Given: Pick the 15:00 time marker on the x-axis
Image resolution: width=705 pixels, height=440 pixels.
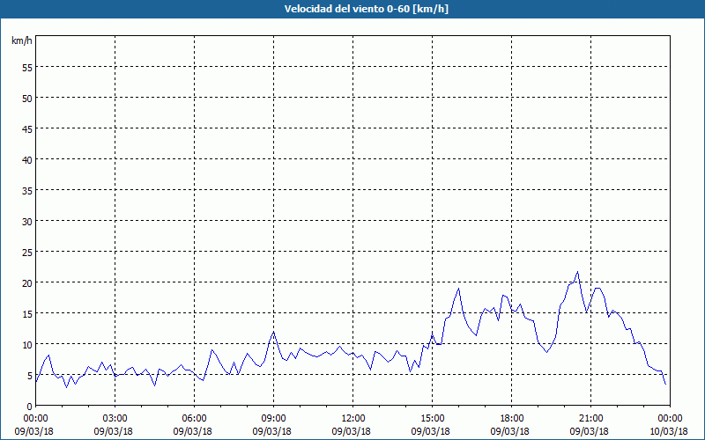Looking at the screenshot, I should pyautogui.click(x=432, y=418).
